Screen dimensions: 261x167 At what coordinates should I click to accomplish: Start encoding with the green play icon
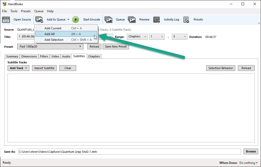point(76,19)
